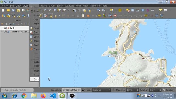Select the test layer in Layers panel
Image resolution: width=176 pixels, height=99 pixels.
pyautogui.click(x=12, y=28)
